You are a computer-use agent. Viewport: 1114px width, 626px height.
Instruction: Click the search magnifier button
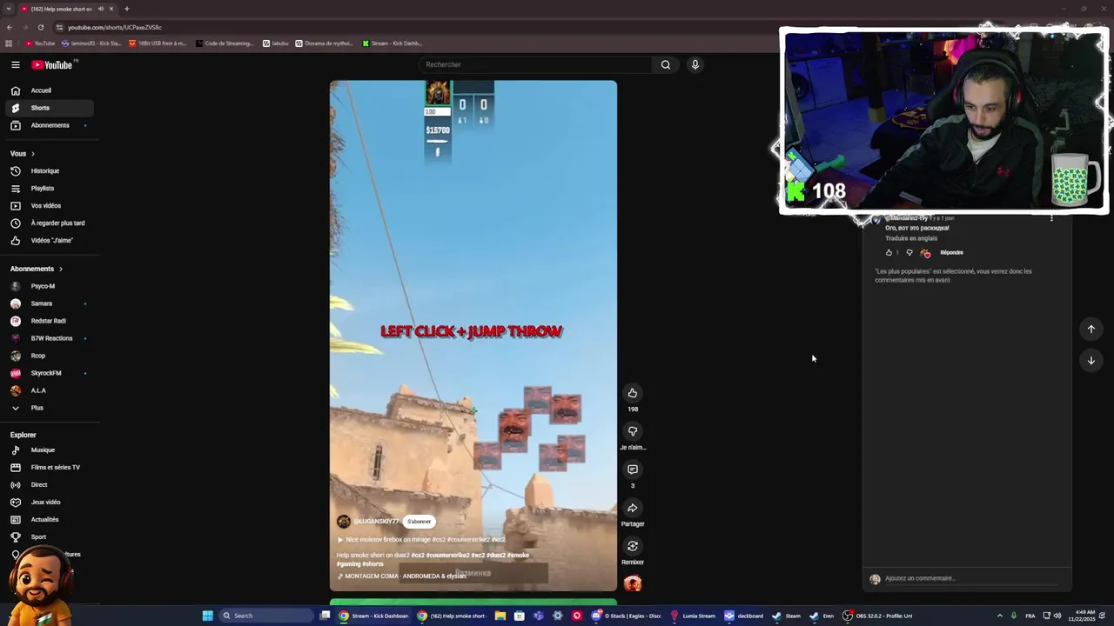pyautogui.click(x=666, y=64)
